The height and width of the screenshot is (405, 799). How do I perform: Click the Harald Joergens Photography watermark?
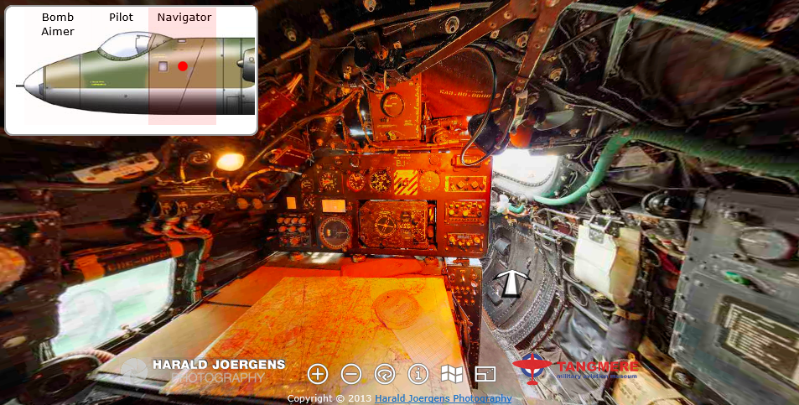tap(216, 371)
